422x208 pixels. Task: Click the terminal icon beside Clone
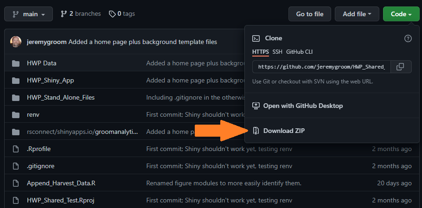(x=256, y=38)
